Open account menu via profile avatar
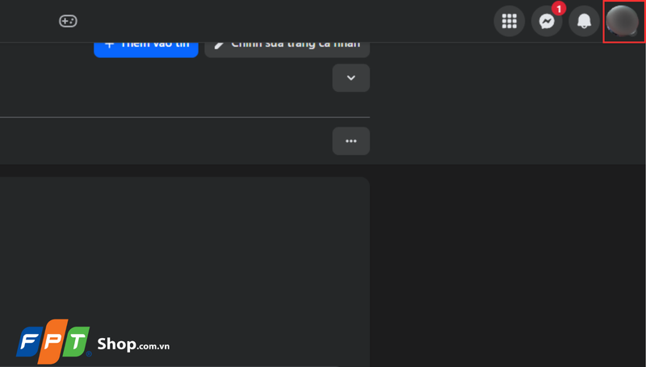This screenshot has width=646, height=367. 622,21
